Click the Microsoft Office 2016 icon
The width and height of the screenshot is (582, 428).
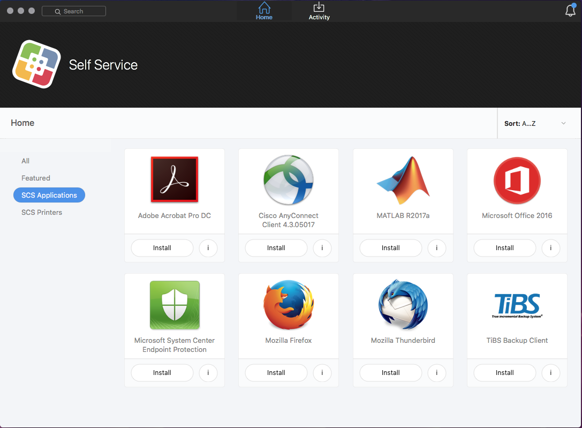pyautogui.click(x=517, y=181)
